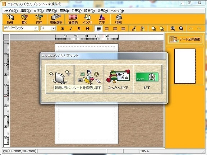The height and width of the screenshot is (155, 207).
Task: Open the かんたんガイド easy guide
Action: pos(119,79)
